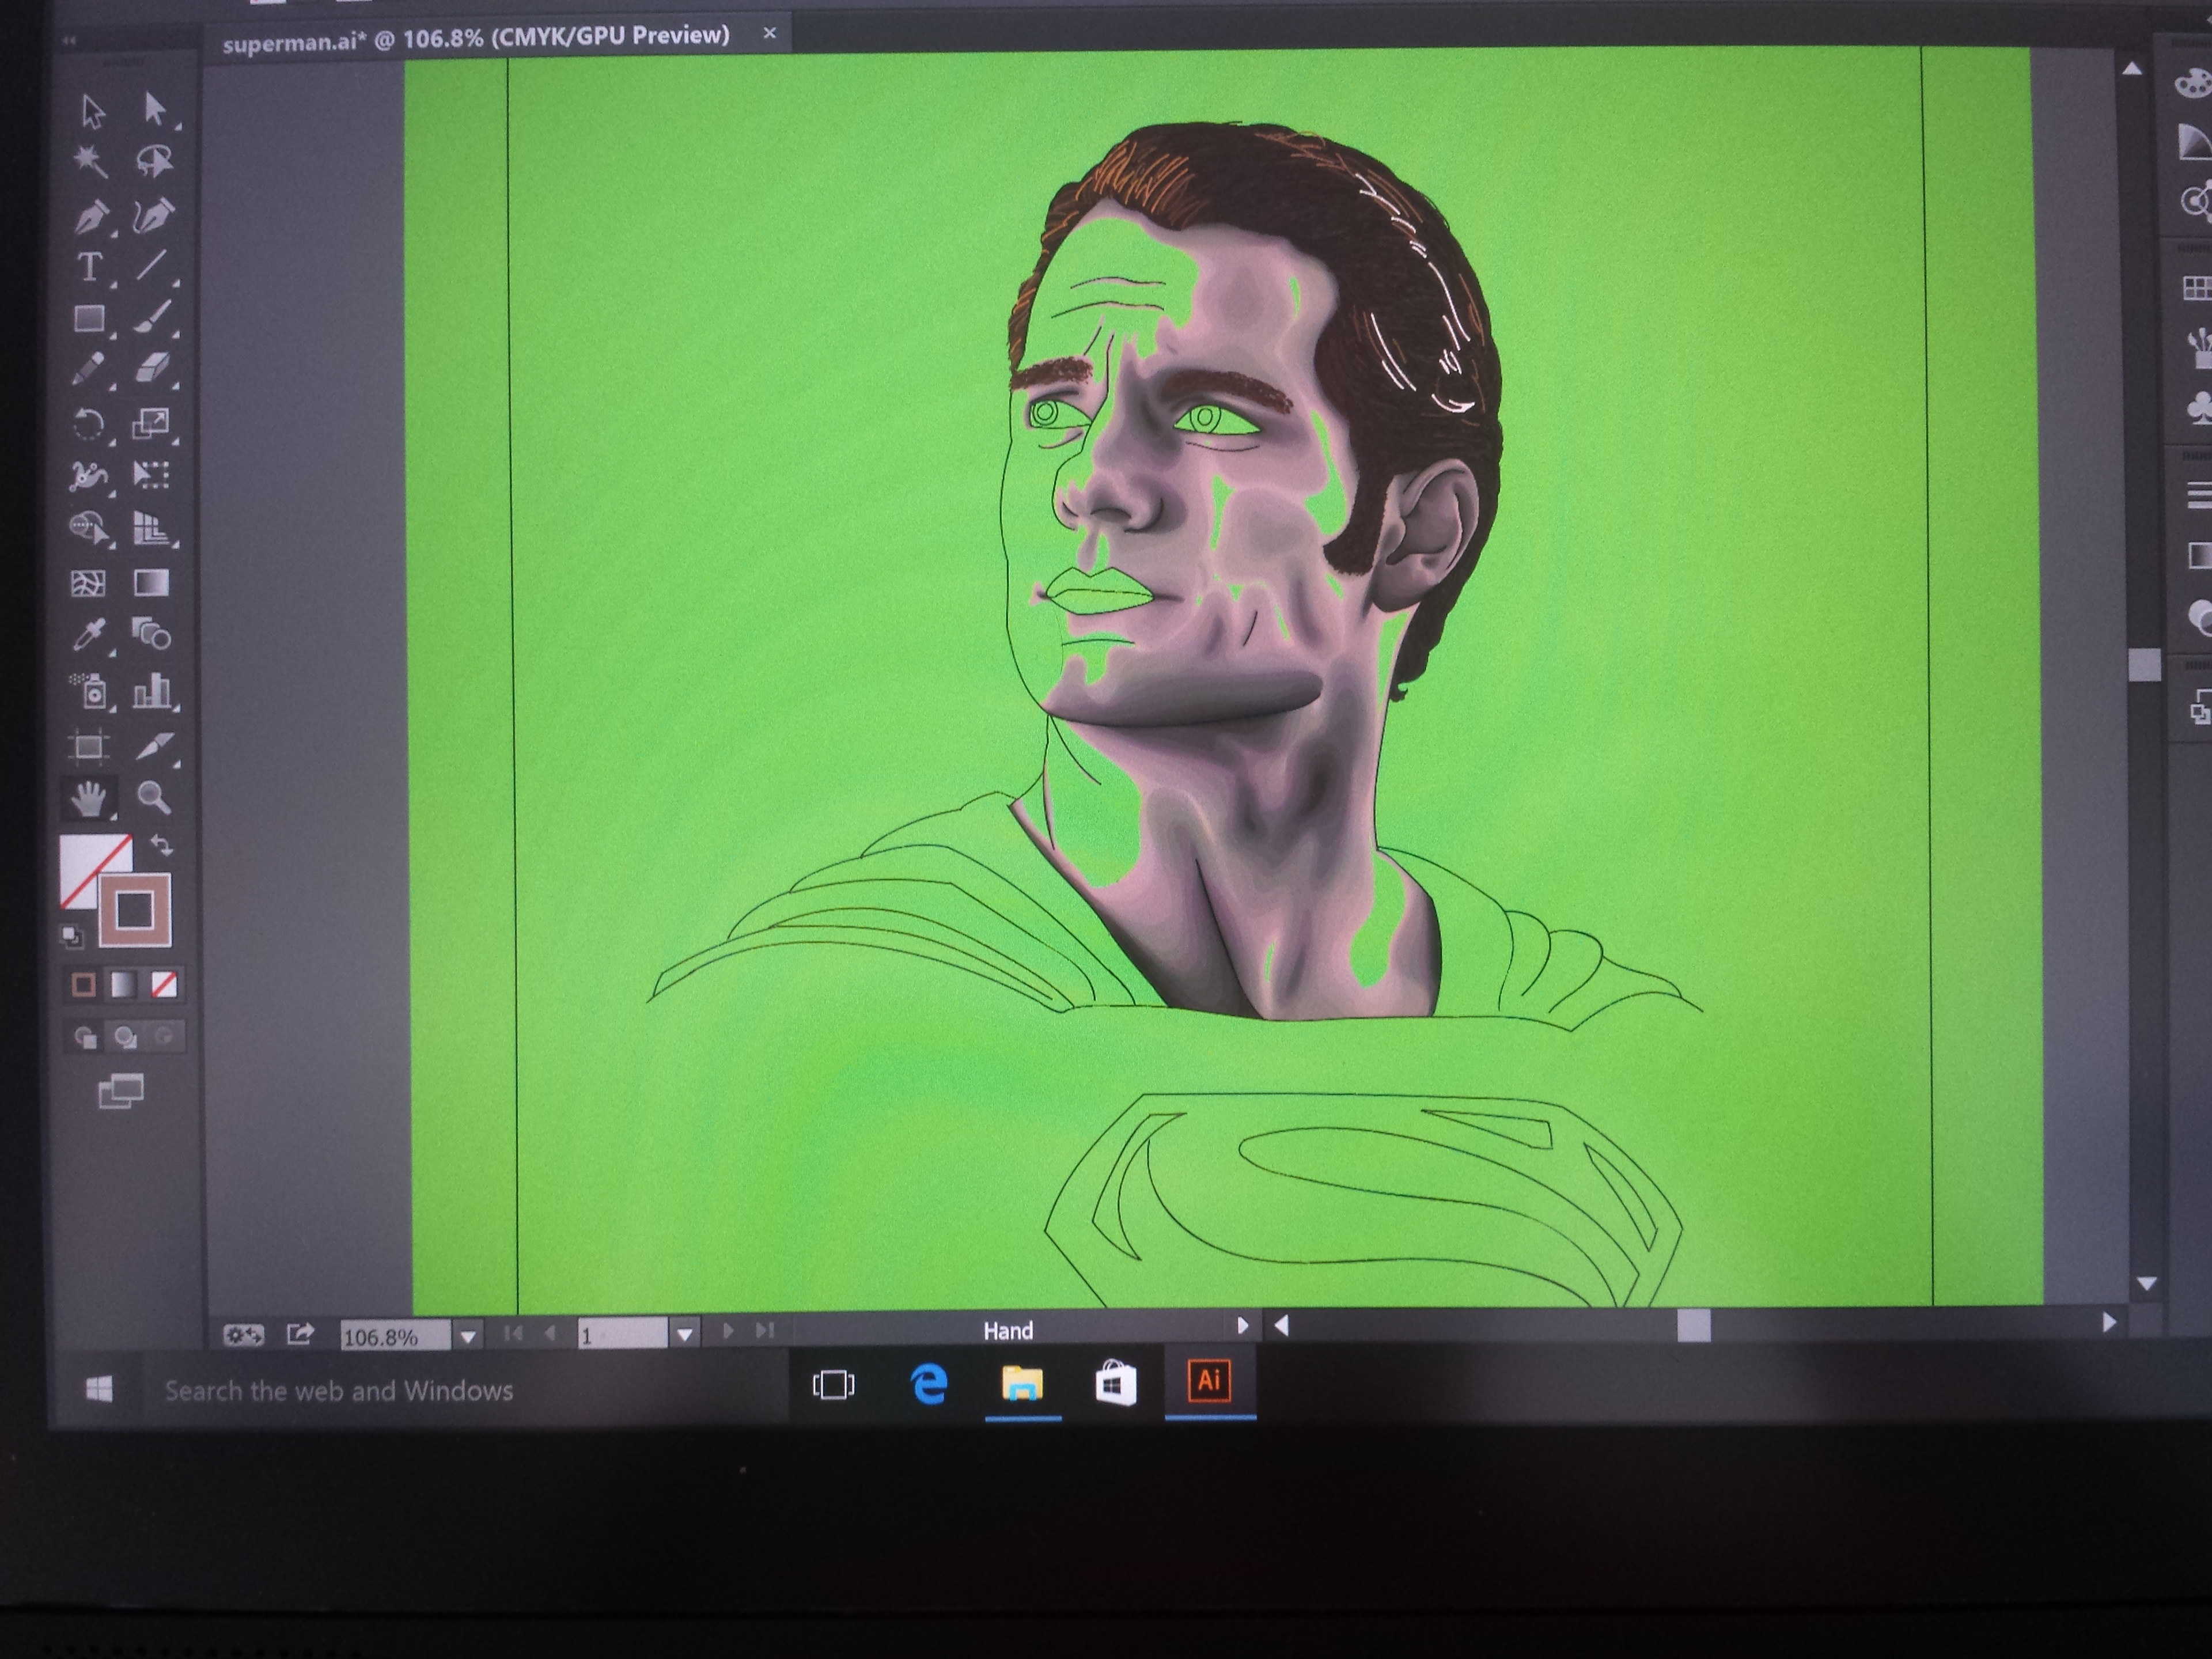Select the Zoom magnifier tool

(x=153, y=798)
